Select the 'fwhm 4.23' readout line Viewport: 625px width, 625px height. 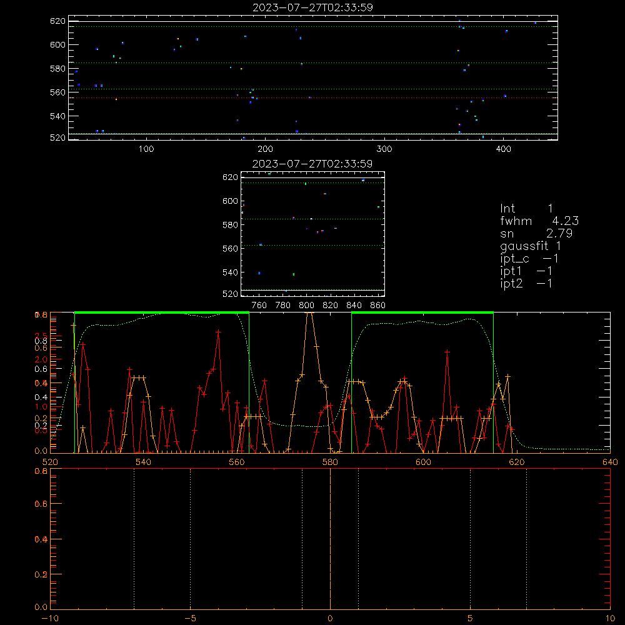(539, 221)
